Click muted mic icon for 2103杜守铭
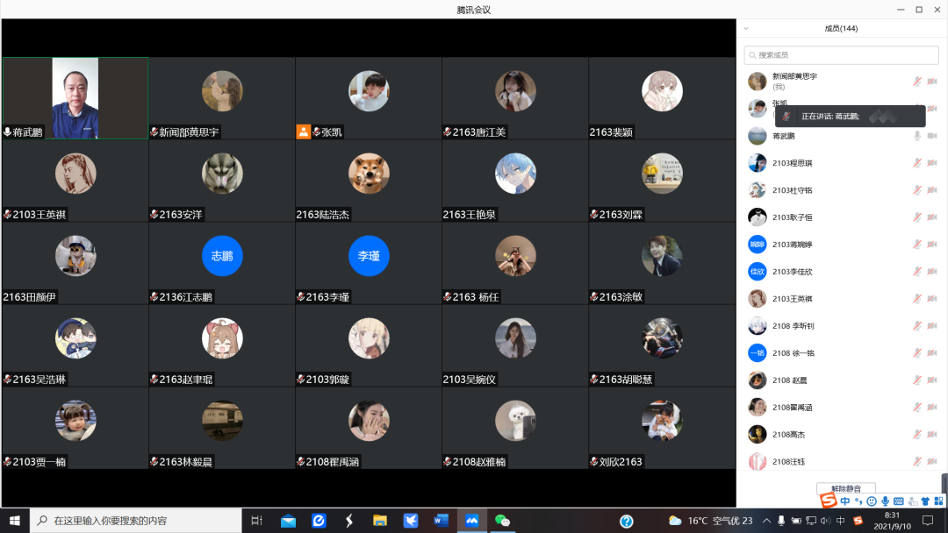Viewport: 948px width, 533px height. point(917,190)
